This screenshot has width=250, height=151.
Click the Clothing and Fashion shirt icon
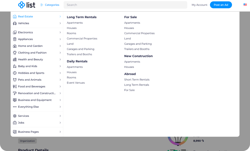pos(15,53)
